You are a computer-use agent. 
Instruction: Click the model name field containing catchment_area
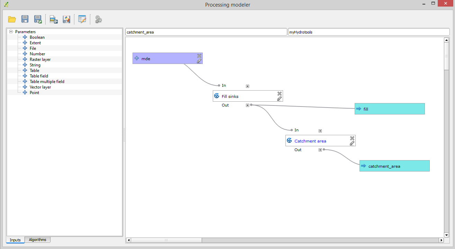[x=206, y=32]
